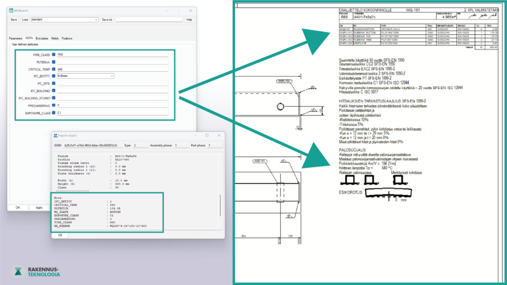Click the Inquire object window icon
The width and height of the screenshot is (507, 285).
click(56, 135)
